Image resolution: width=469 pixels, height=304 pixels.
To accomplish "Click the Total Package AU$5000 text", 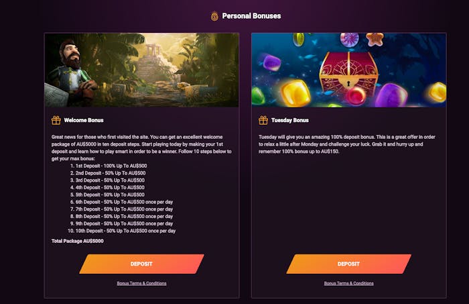I will (x=78, y=241).
